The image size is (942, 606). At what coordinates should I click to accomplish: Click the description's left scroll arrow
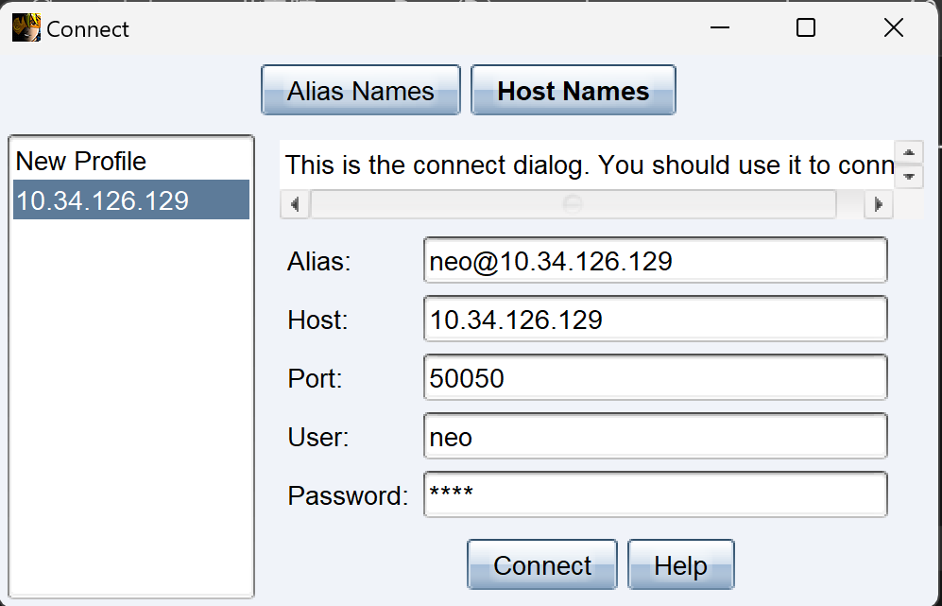[x=295, y=204]
